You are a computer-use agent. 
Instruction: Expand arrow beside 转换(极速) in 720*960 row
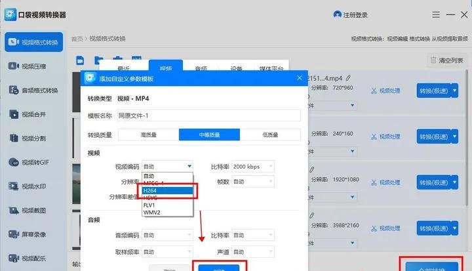point(454,91)
